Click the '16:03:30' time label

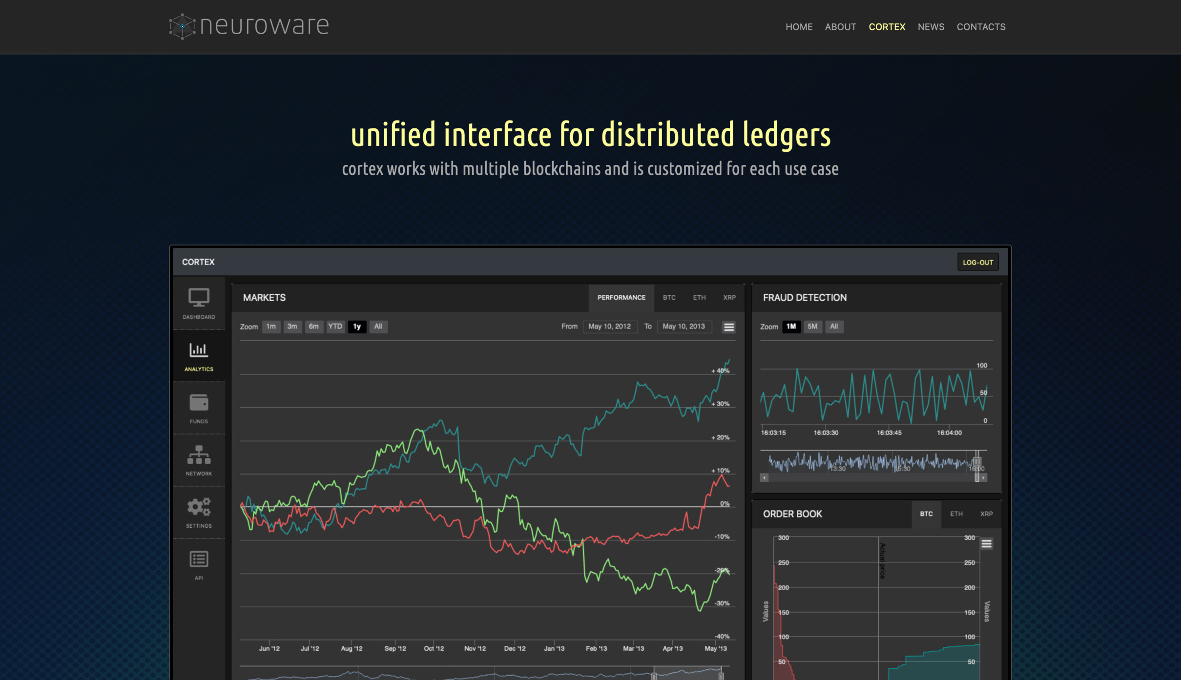pyautogui.click(x=826, y=433)
